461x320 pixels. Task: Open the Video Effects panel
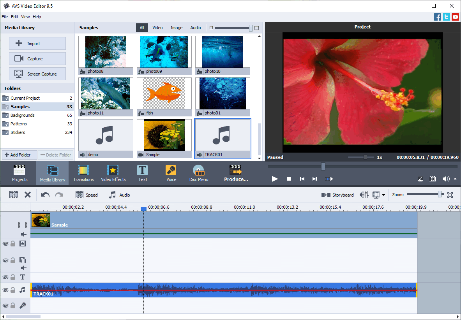click(x=113, y=173)
